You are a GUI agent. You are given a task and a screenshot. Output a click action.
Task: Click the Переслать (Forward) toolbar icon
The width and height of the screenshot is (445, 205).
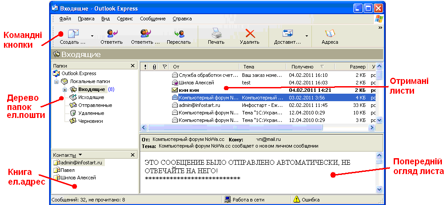tap(179, 34)
